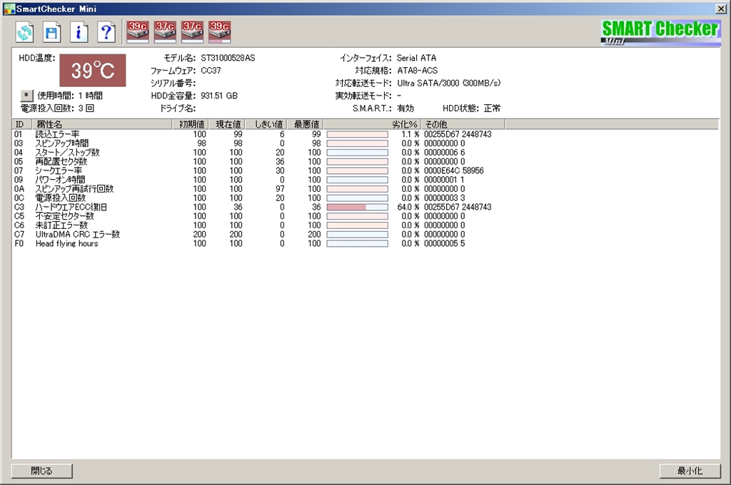Close the SmartChecker Mini window with X
The width and height of the screenshot is (731, 485).
(x=721, y=9)
